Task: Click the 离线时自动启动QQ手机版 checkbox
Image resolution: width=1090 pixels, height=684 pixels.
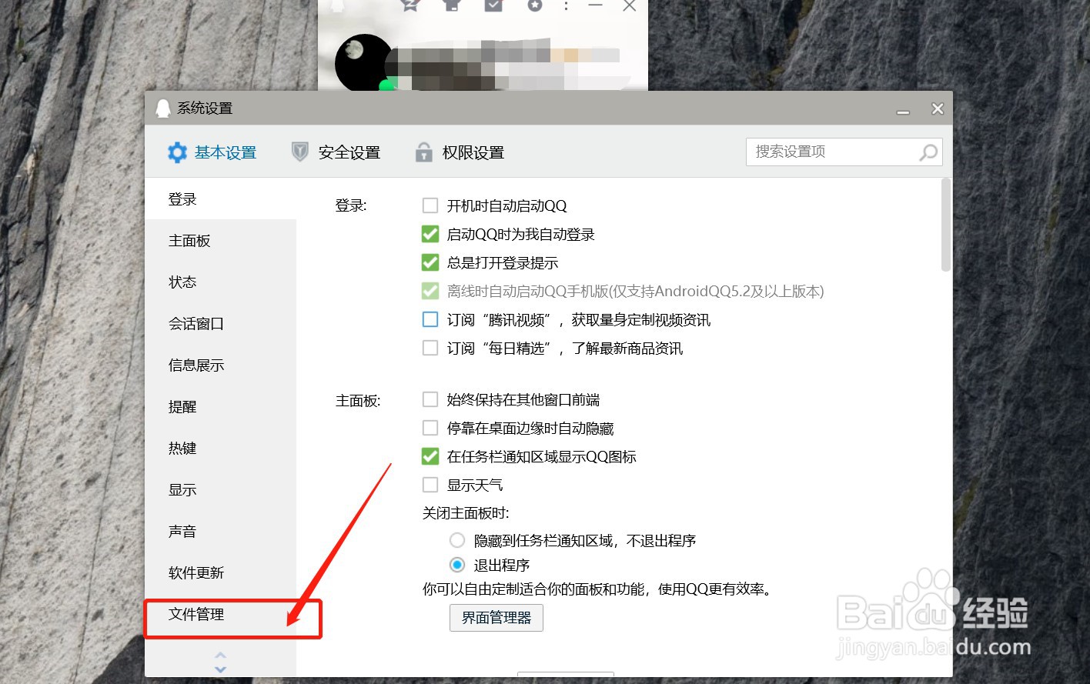Action: coord(430,291)
